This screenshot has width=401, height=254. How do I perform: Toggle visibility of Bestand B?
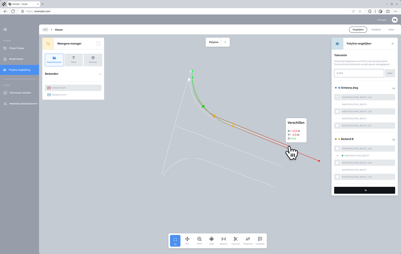pyautogui.click(x=394, y=140)
